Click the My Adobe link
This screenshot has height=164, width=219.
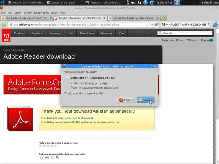[x=168, y=40]
